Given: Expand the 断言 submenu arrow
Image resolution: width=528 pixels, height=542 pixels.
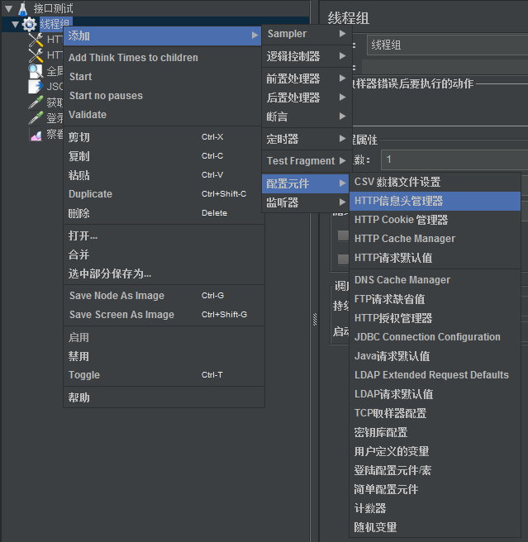Looking at the screenshot, I should pos(342,116).
